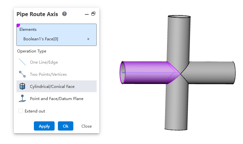Click the open end of purple pipe
This screenshot has height=144, width=243.
click(122, 72)
